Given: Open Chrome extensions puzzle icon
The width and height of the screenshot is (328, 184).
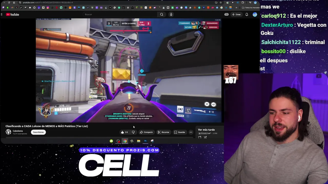Looking at the screenshot, I should (x=242, y=3).
